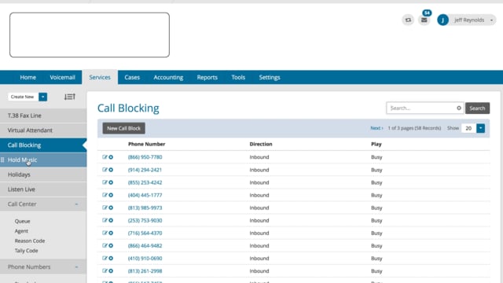Image resolution: width=503 pixels, height=283 pixels.
Task: Open phone number (866) 950-7780 link
Action: click(145, 157)
